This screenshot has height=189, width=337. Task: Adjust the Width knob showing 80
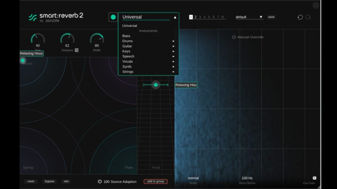tap(97, 39)
